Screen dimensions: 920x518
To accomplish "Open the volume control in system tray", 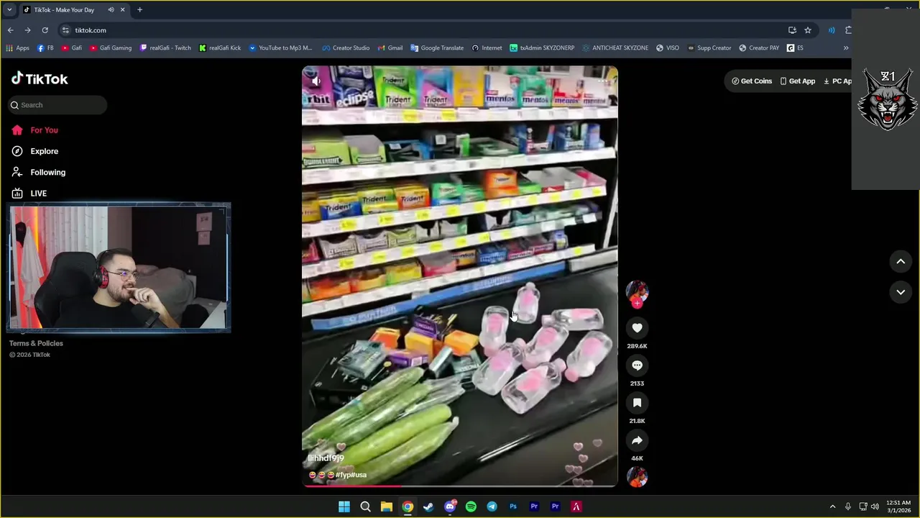I will pyautogui.click(x=875, y=506).
